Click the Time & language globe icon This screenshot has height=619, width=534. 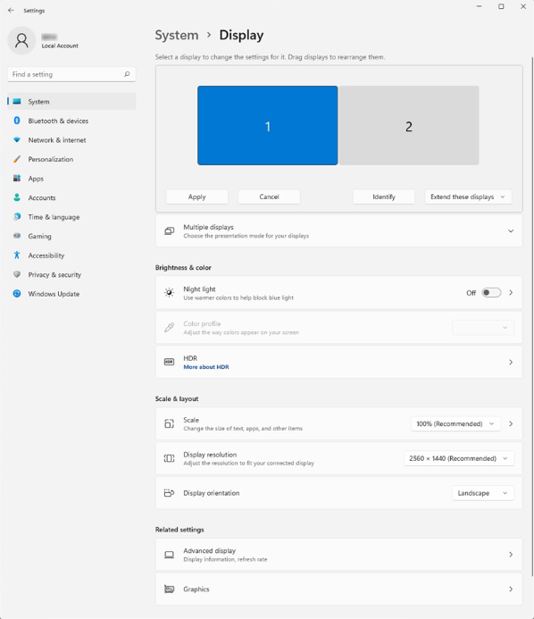[17, 217]
